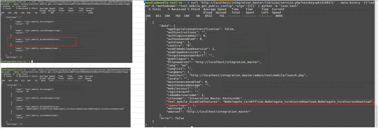Click the "enablemobilewebservice": 1 line
The height and width of the screenshot is (129, 378).
(x=191, y=49)
